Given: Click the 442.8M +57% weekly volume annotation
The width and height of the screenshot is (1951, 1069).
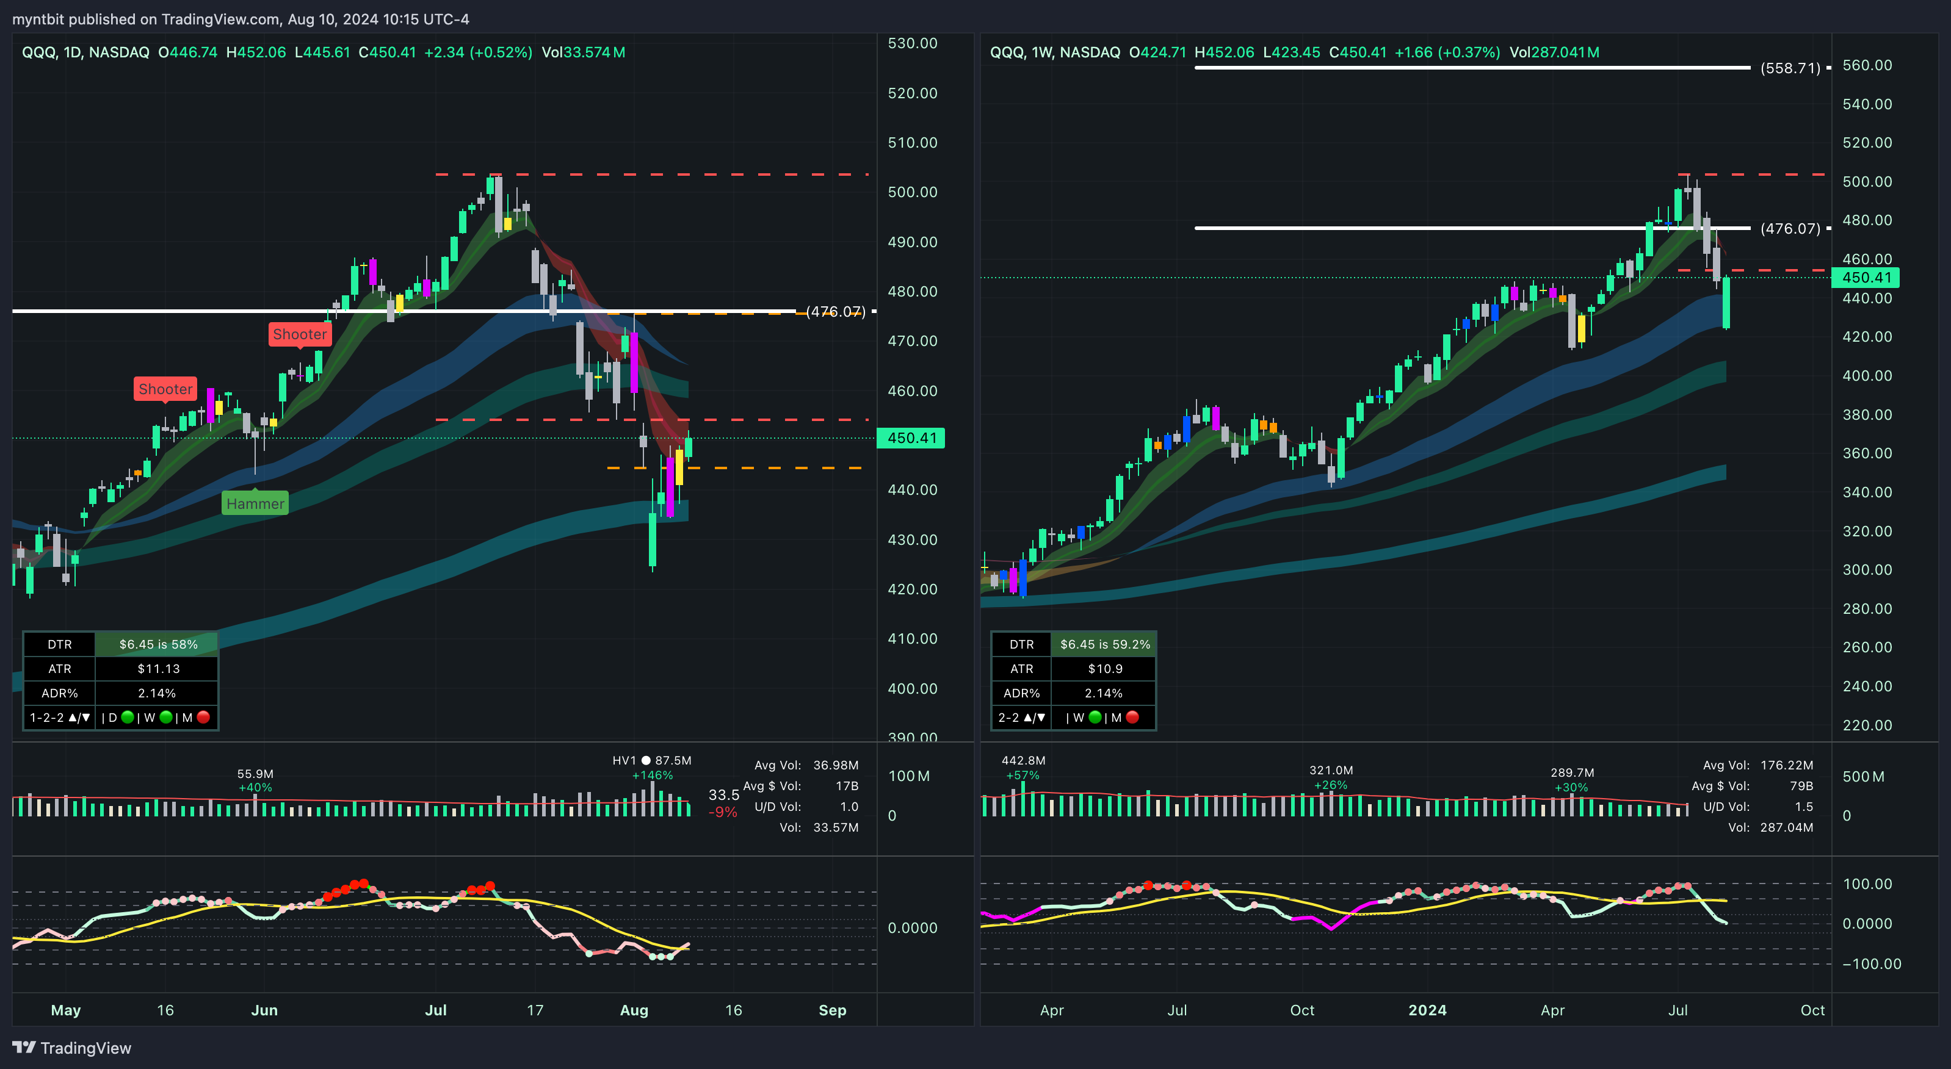Looking at the screenshot, I should pyautogui.click(x=1023, y=767).
